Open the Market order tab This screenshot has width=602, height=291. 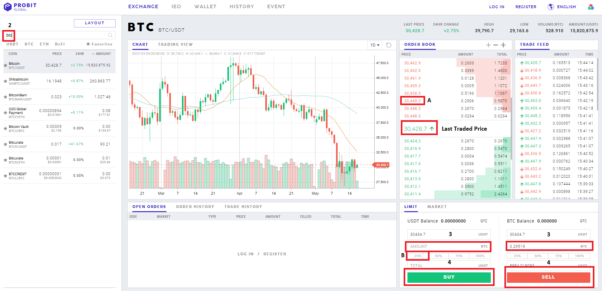pyautogui.click(x=437, y=207)
